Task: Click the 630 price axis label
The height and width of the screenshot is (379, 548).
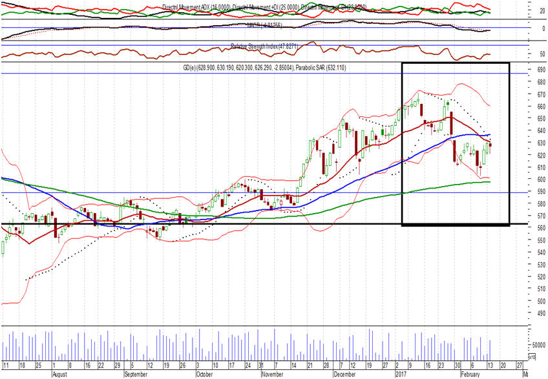Action: tap(542, 143)
